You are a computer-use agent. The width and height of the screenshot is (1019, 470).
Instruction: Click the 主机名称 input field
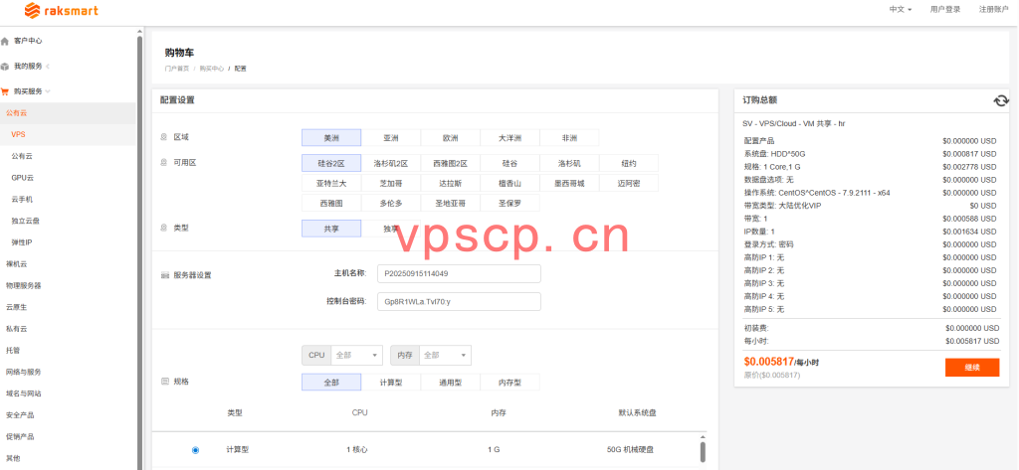tap(459, 274)
